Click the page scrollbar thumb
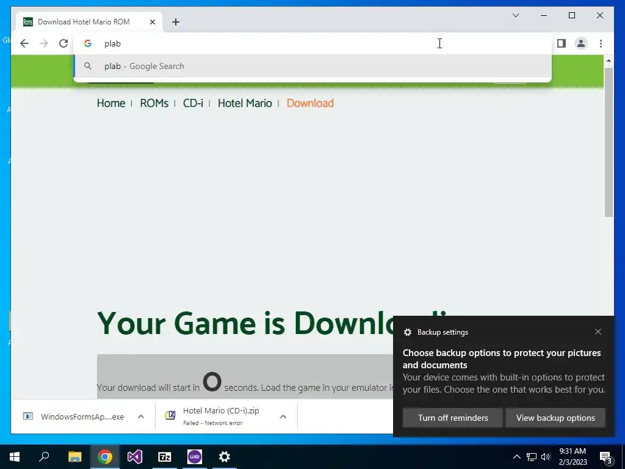This screenshot has width=625, height=469. [x=609, y=142]
